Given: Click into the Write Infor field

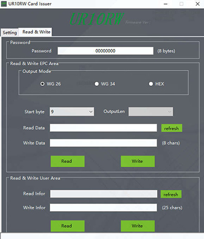Looking at the screenshot, I should [x=103, y=208].
